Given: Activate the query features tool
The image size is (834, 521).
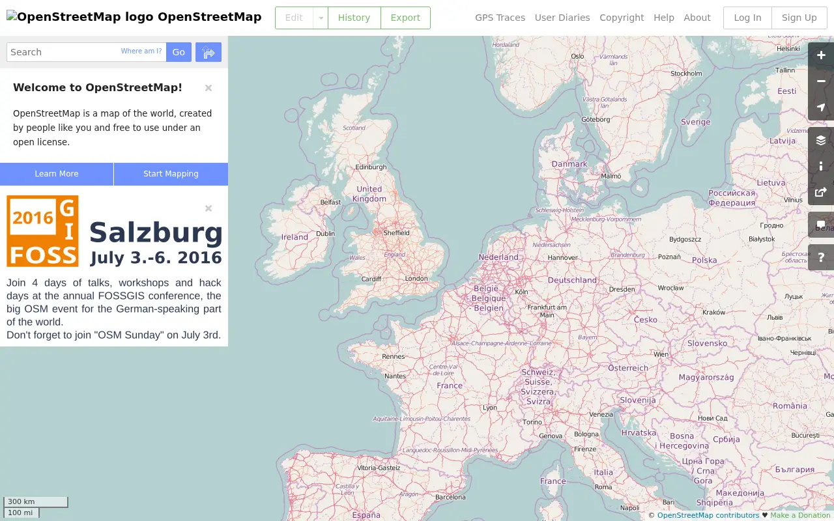Looking at the screenshot, I should [821, 257].
